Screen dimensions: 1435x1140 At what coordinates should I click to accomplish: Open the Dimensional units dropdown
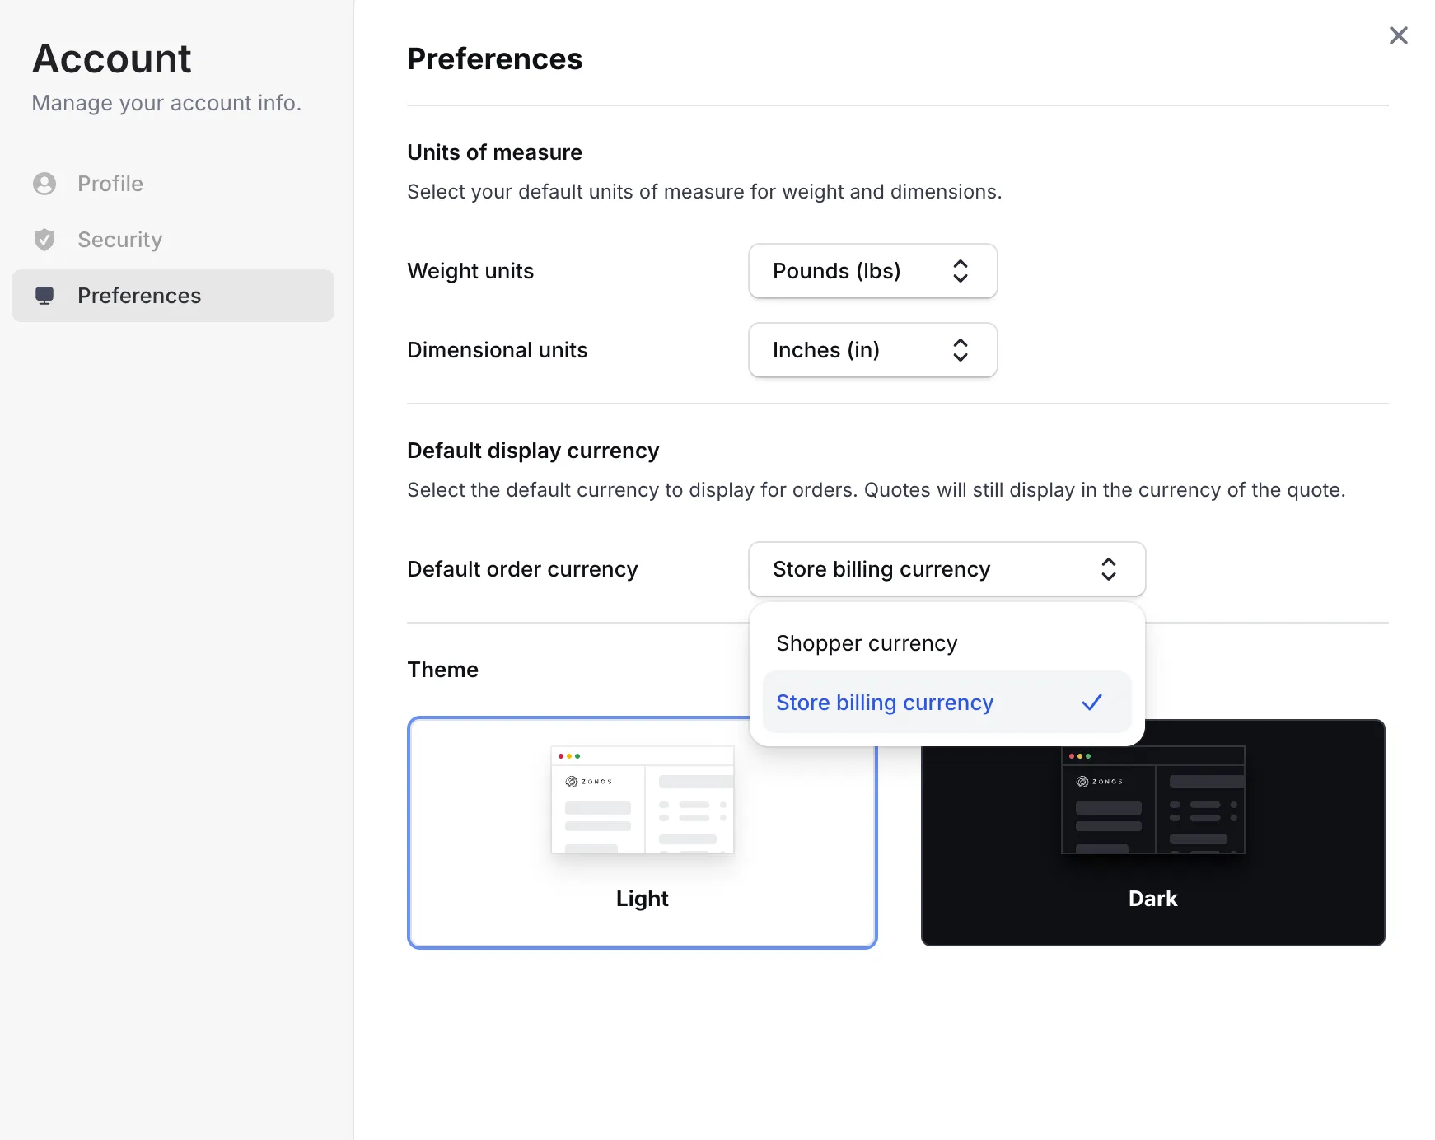point(872,350)
